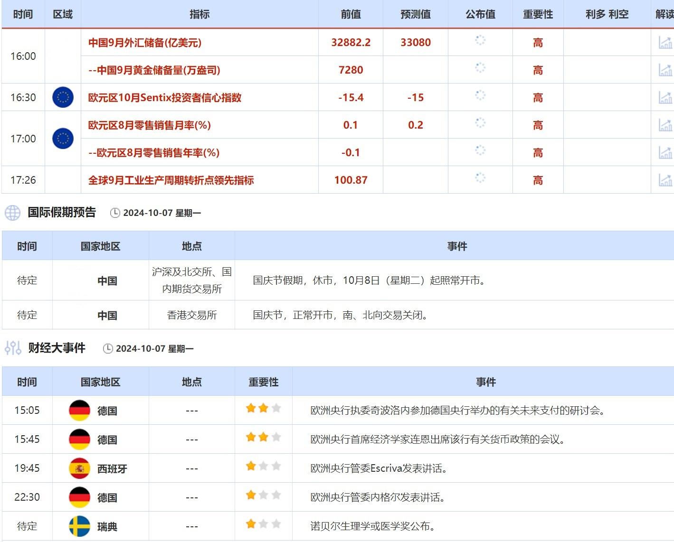Click the clock icon next to 财经大事件 date
The height and width of the screenshot is (542, 674).
108,348
